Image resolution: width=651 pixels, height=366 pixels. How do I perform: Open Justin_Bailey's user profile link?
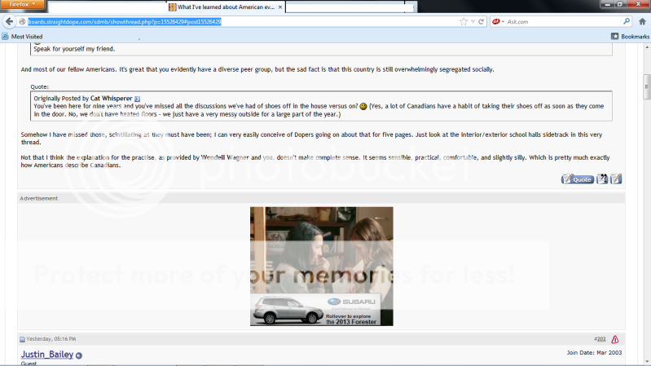tap(47, 355)
